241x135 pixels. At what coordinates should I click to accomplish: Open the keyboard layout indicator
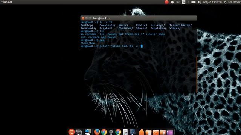tap(183, 2)
